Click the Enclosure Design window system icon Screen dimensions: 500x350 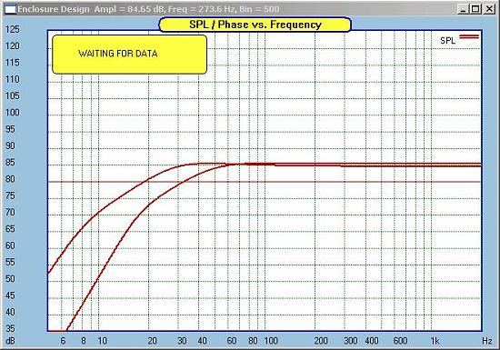[10, 9]
